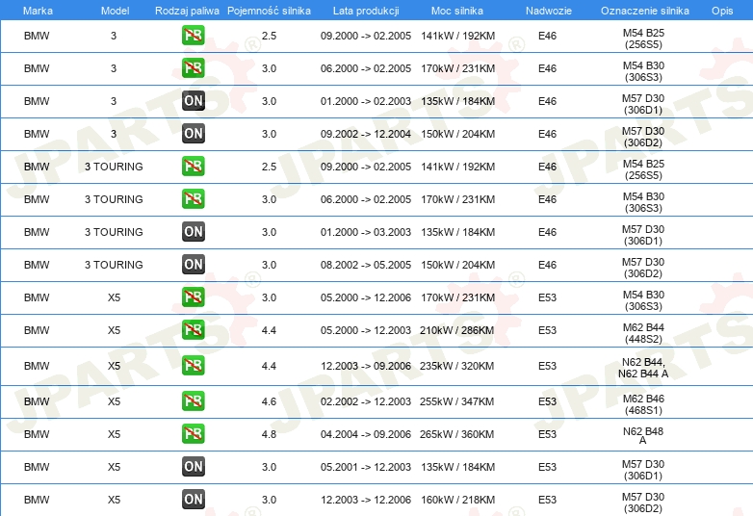Click production dates 05.2001 -> 12.2003

(366, 466)
